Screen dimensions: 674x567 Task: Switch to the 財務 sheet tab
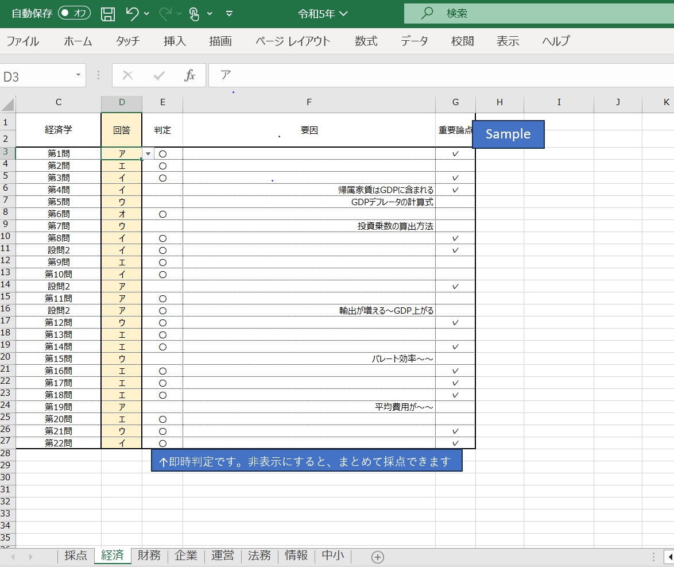pyautogui.click(x=149, y=556)
